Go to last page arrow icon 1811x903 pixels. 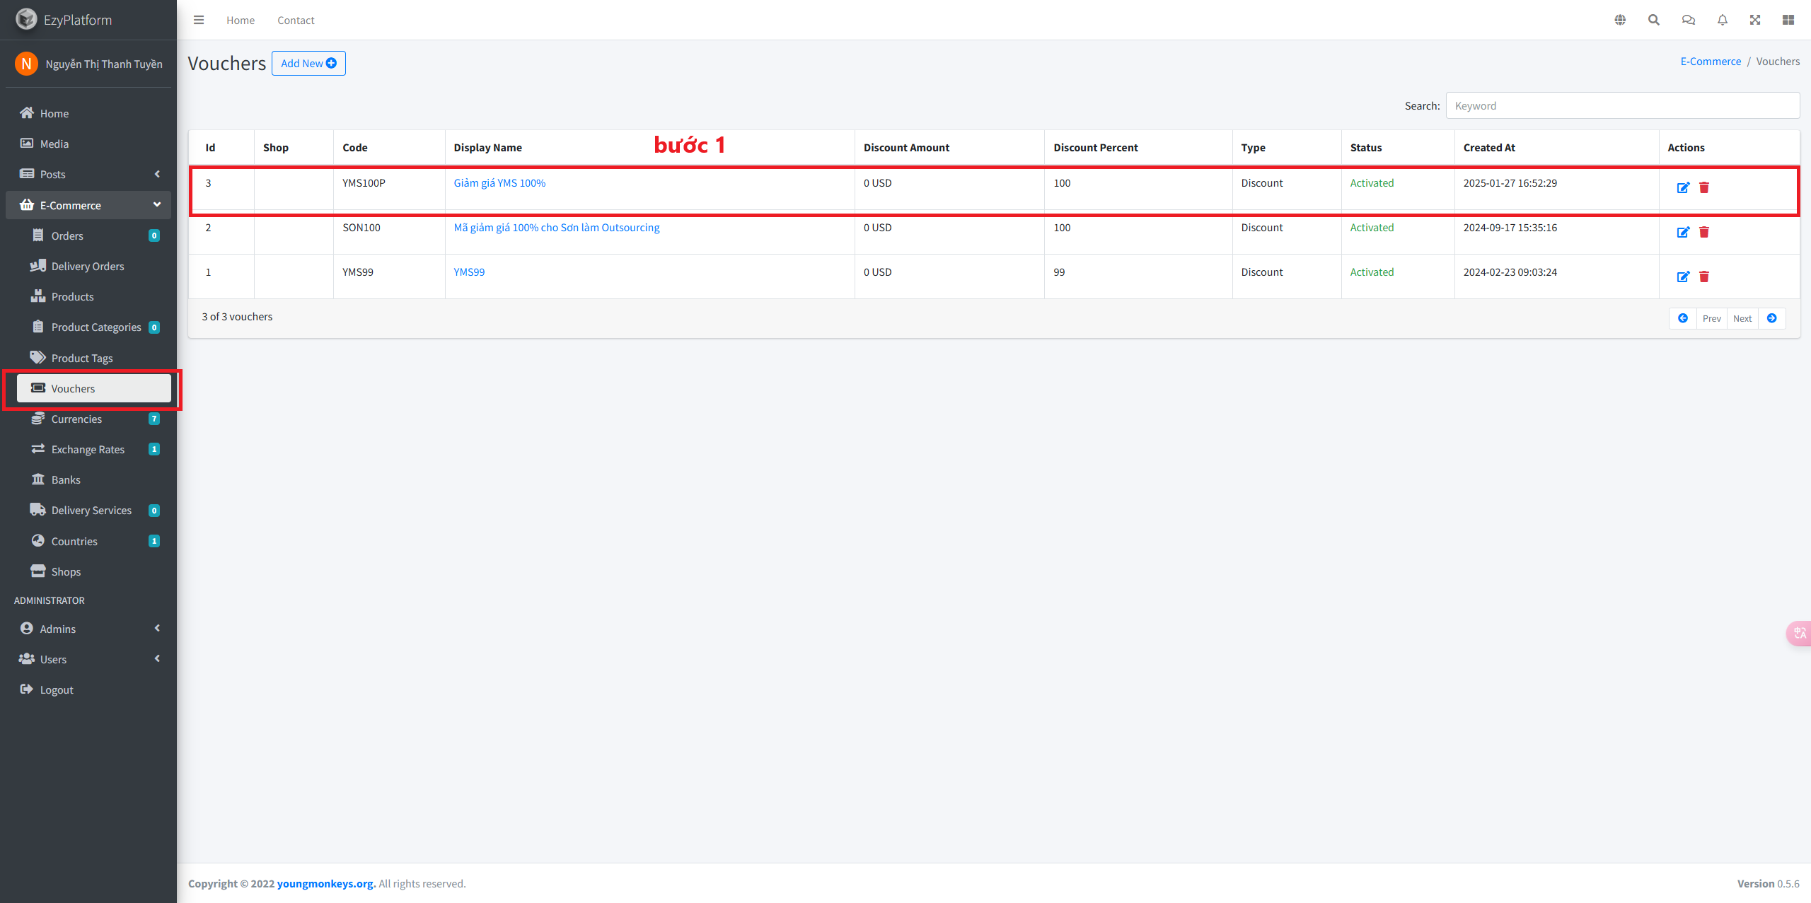[1772, 318]
